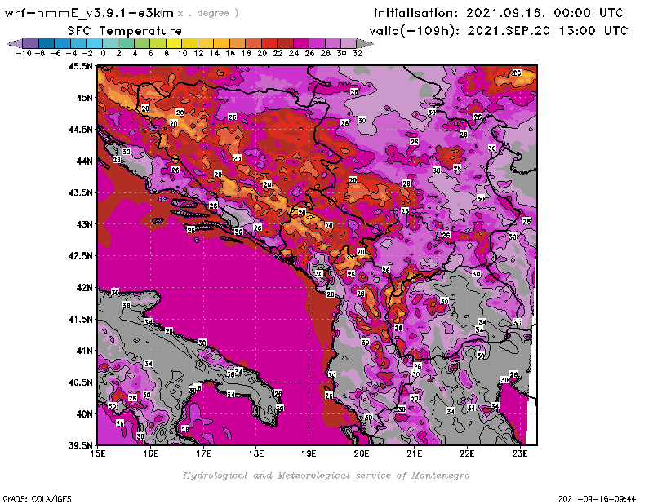
Task: Click the 20E longitude axis label
Action: point(362,453)
